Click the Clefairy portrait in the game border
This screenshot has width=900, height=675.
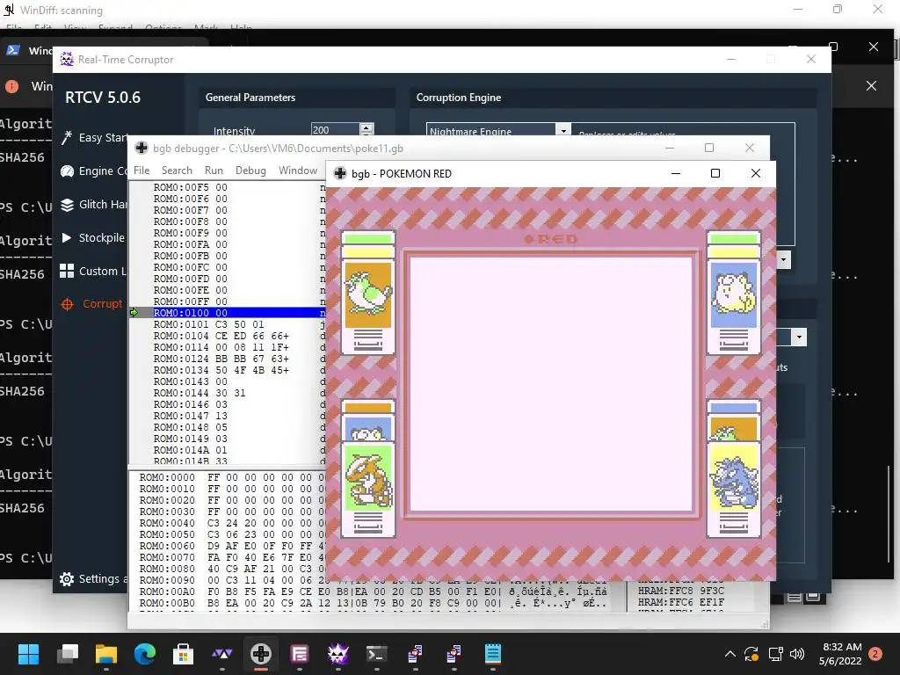(x=734, y=295)
